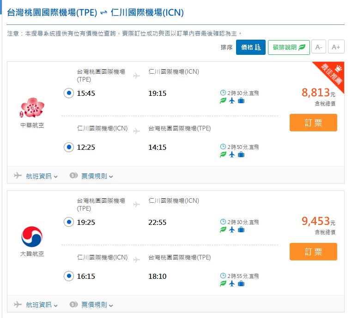Click baggage icon on 19:25 flight
The image size is (352, 318).
[241, 230]
